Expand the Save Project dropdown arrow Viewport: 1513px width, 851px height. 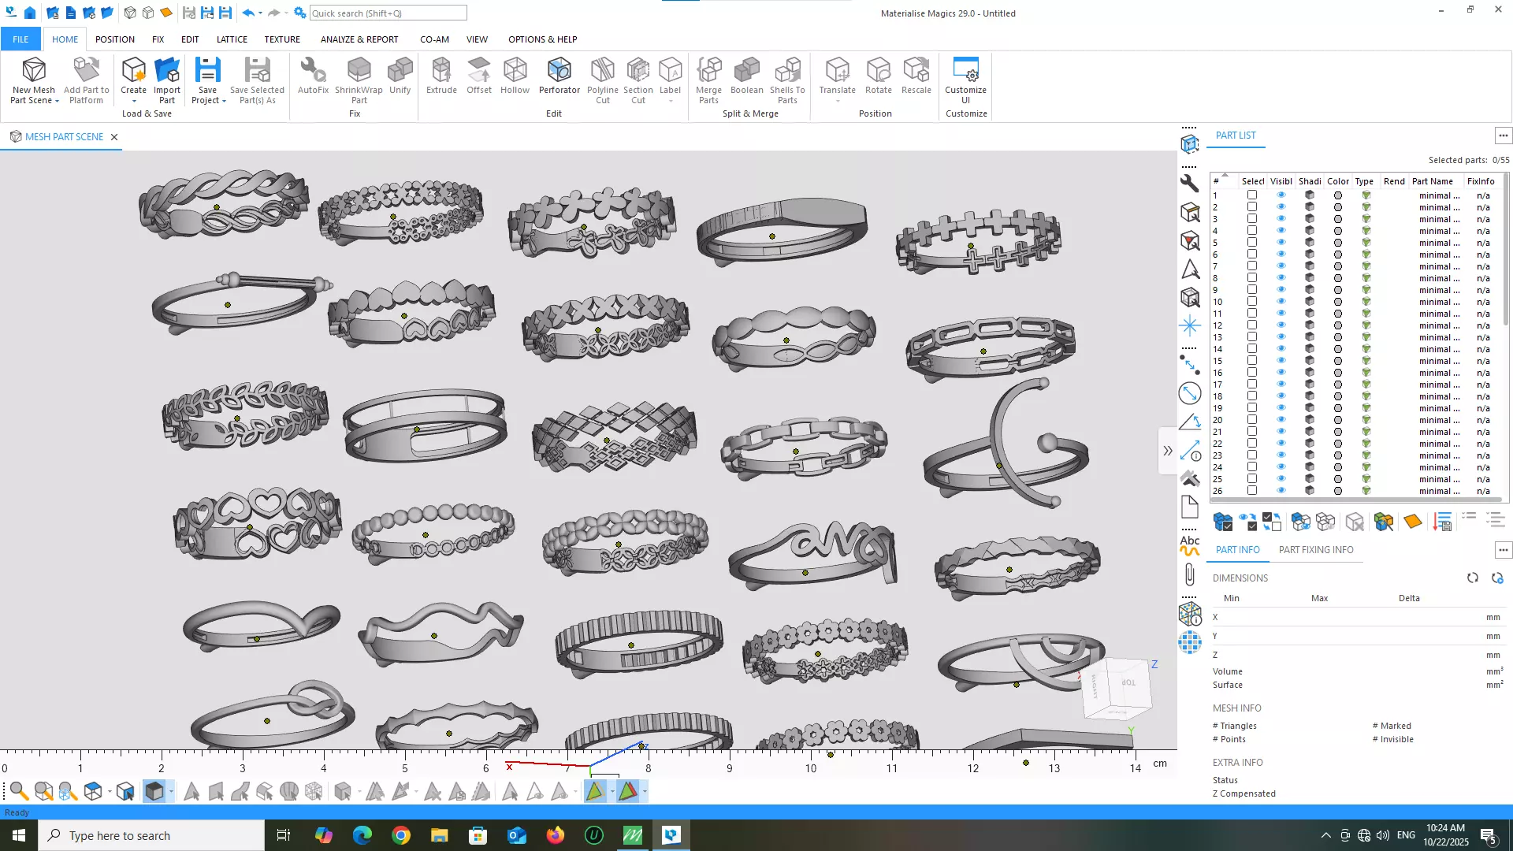[x=224, y=101]
